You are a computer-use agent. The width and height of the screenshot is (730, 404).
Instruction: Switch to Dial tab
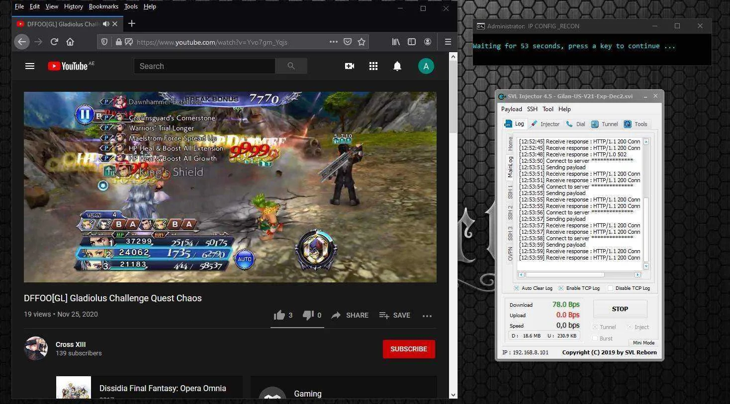(x=576, y=124)
